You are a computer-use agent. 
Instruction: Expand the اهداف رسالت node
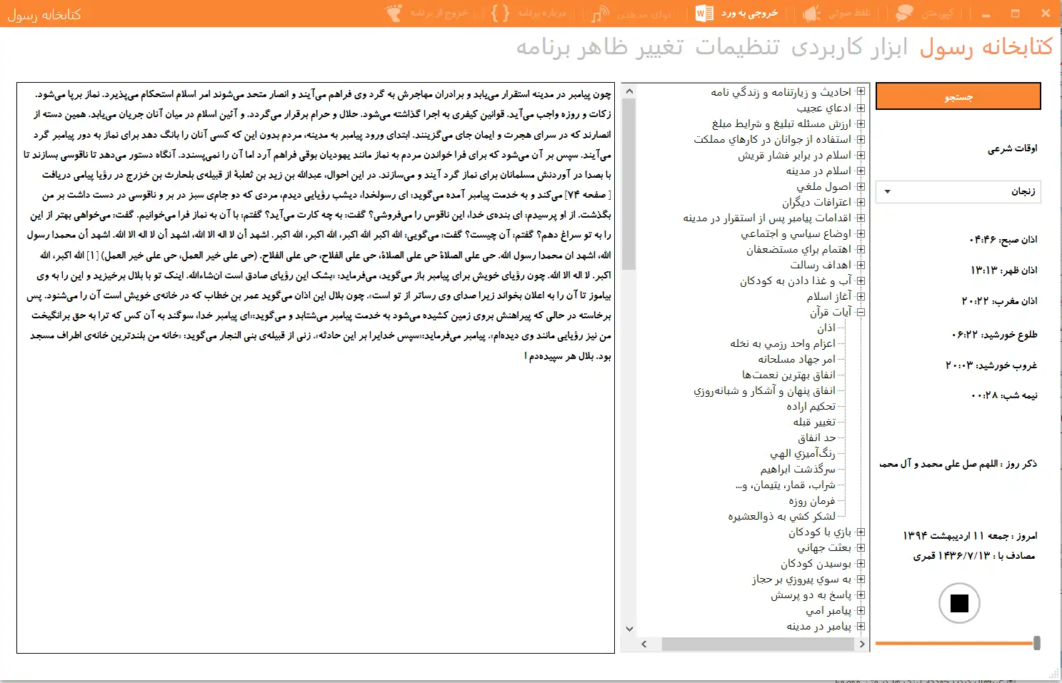click(861, 265)
